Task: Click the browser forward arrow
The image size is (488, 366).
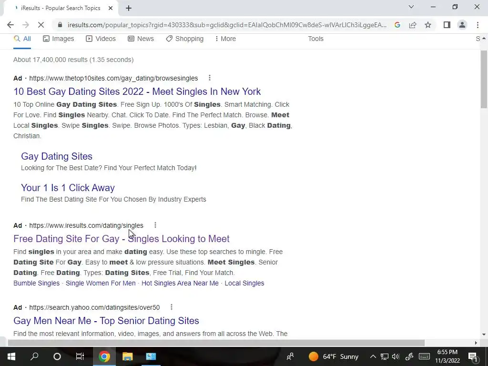Action: (x=26, y=25)
